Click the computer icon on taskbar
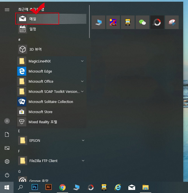This screenshot has height=193, width=188. pos(76,187)
